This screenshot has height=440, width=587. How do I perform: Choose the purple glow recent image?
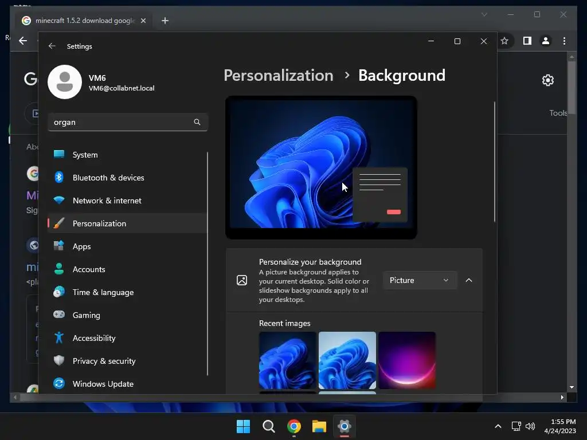[x=407, y=360]
